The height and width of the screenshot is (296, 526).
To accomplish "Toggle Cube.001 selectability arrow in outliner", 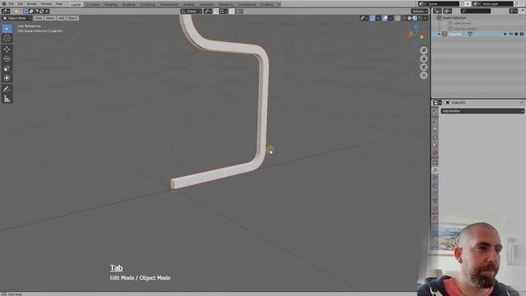I will [505, 34].
